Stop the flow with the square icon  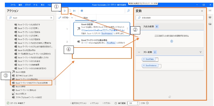[x=70, y=11]
